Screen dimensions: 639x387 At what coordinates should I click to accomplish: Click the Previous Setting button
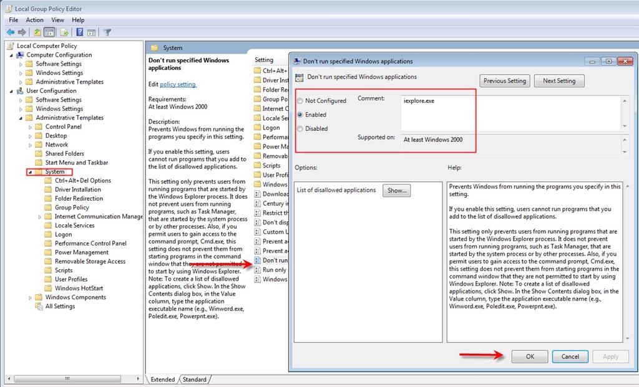(x=505, y=80)
